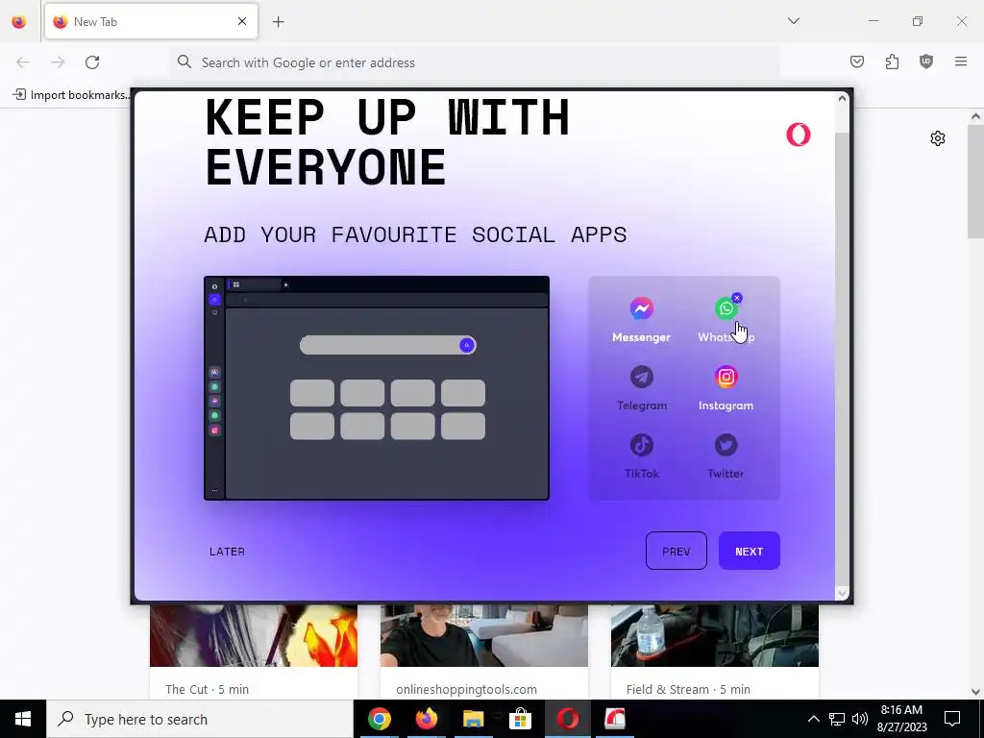Open the uBlock Origin shield icon
This screenshot has height=738, width=984.
926,61
